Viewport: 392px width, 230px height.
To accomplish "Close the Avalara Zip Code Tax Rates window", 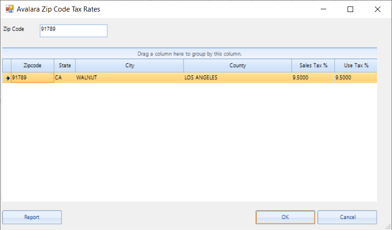I will click(x=378, y=9).
